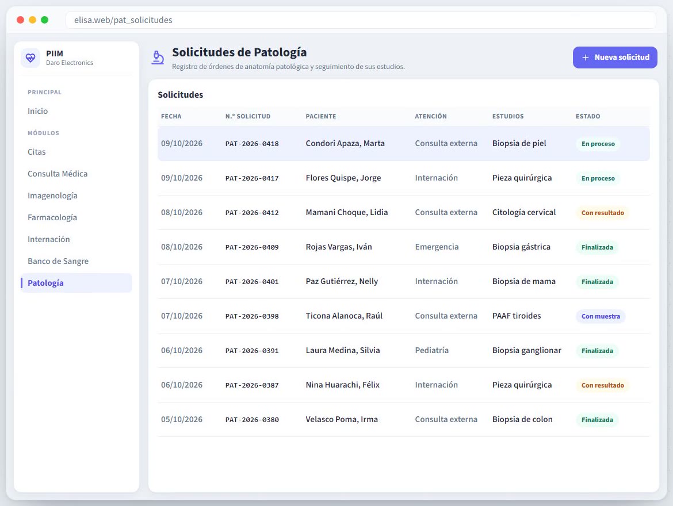This screenshot has width=673, height=506.
Task: Open the Internación sidebar module
Action: point(77,239)
